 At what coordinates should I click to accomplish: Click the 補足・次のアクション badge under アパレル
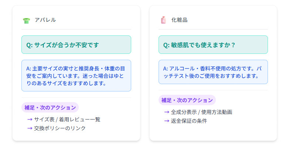(x=50, y=108)
